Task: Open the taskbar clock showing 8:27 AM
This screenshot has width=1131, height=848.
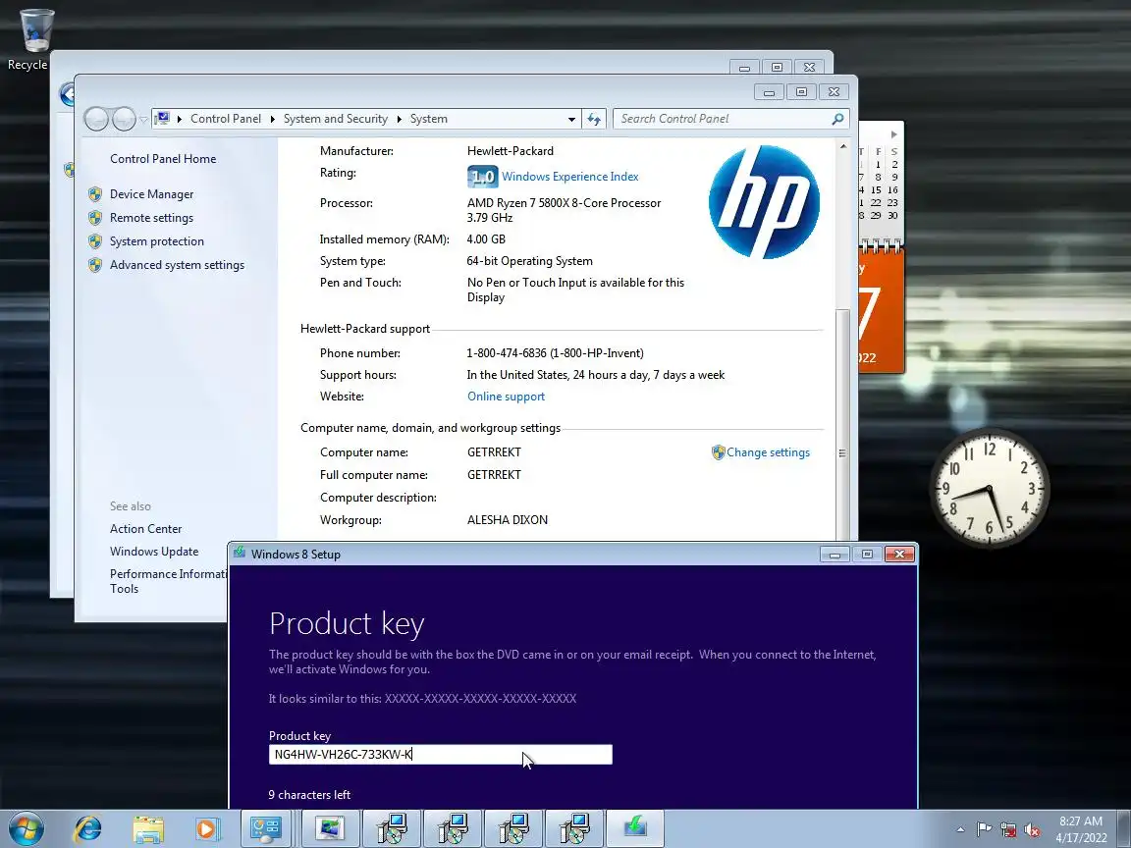Action: [x=1081, y=829]
